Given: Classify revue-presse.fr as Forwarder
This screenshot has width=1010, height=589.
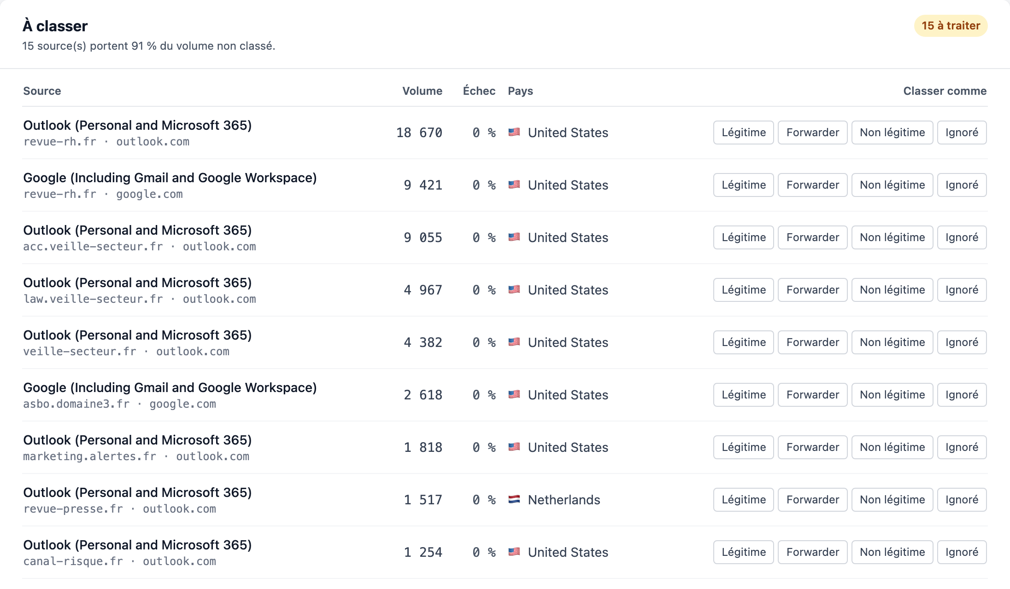Looking at the screenshot, I should [x=812, y=500].
